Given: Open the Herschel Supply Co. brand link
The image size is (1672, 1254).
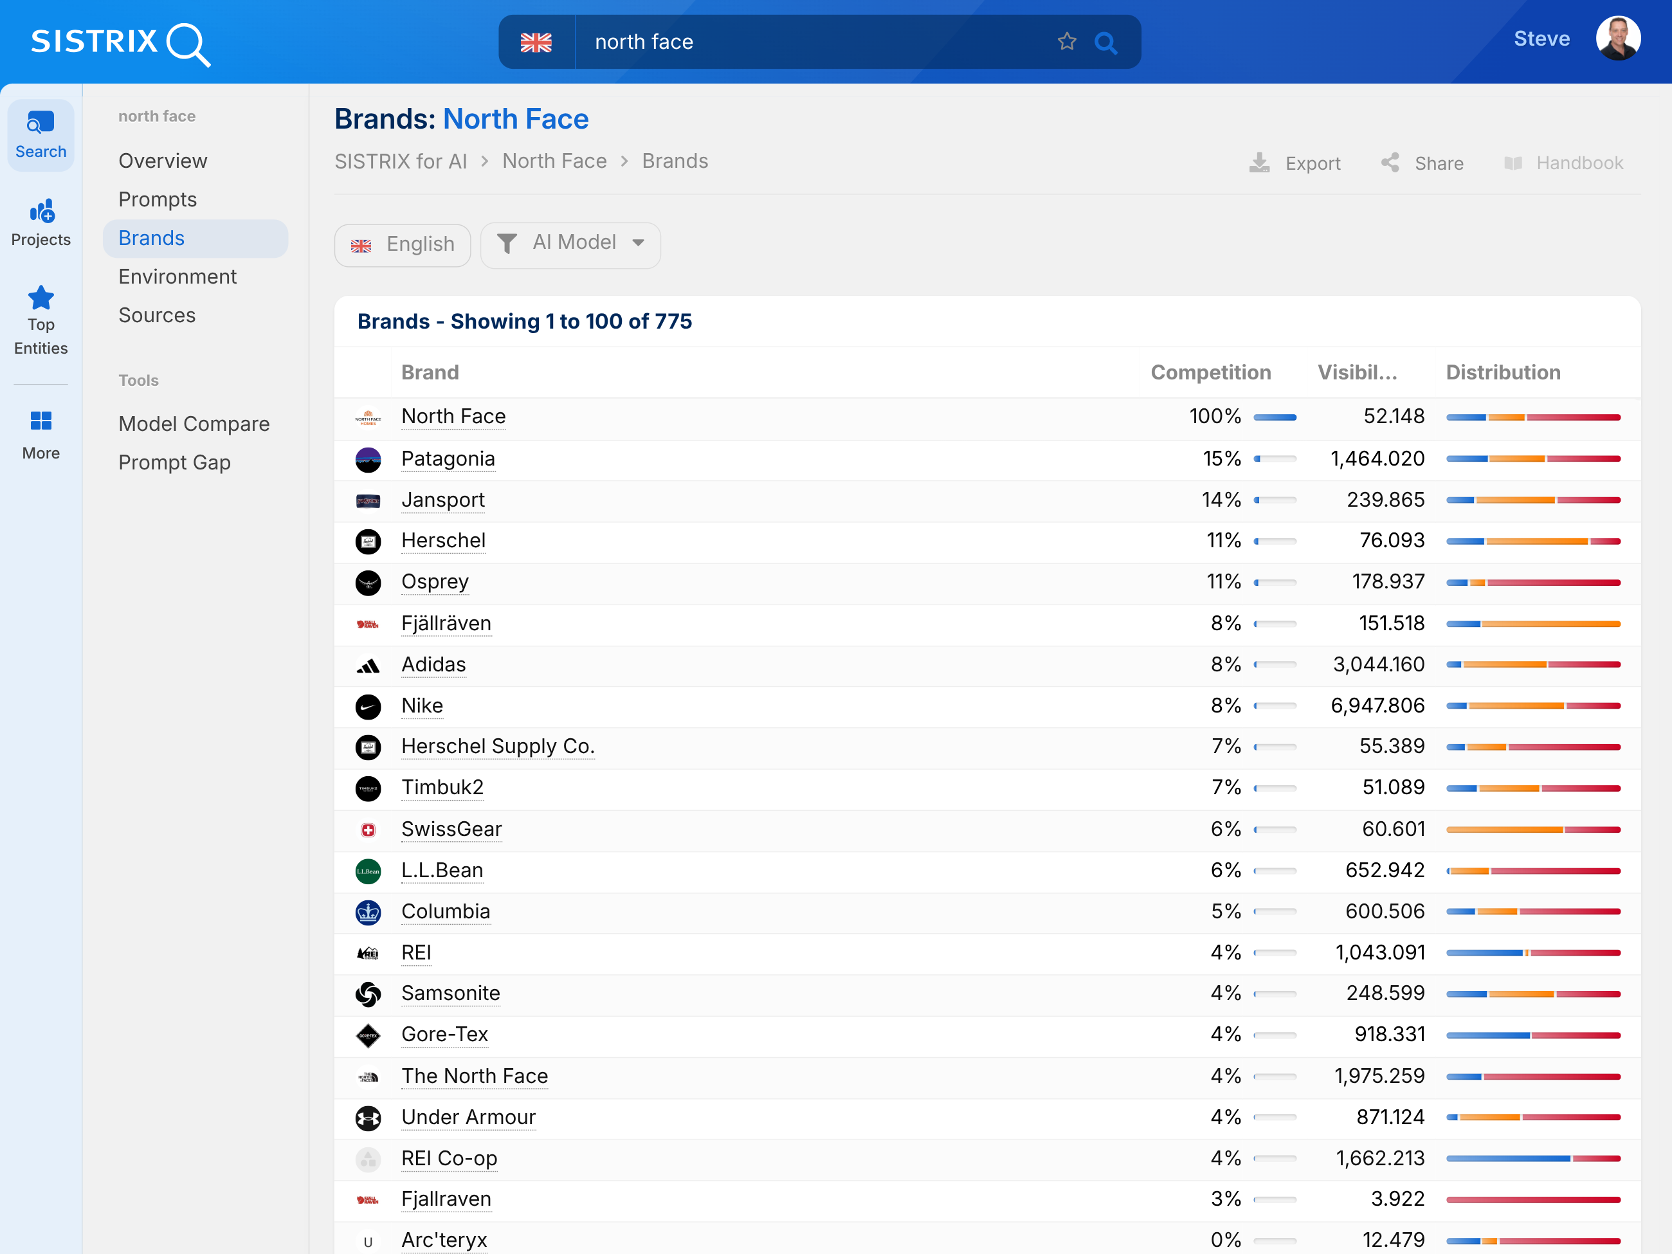Looking at the screenshot, I should coord(498,746).
